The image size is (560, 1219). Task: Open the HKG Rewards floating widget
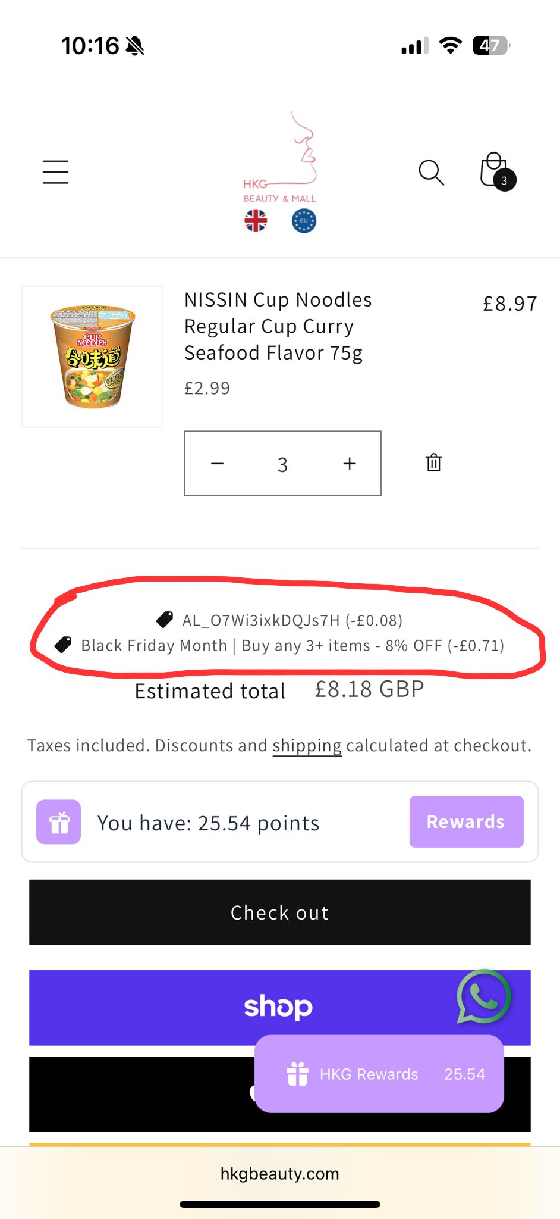(x=379, y=1074)
